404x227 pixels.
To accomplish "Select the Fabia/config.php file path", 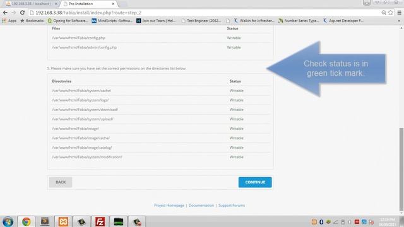I will pos(78,38).
